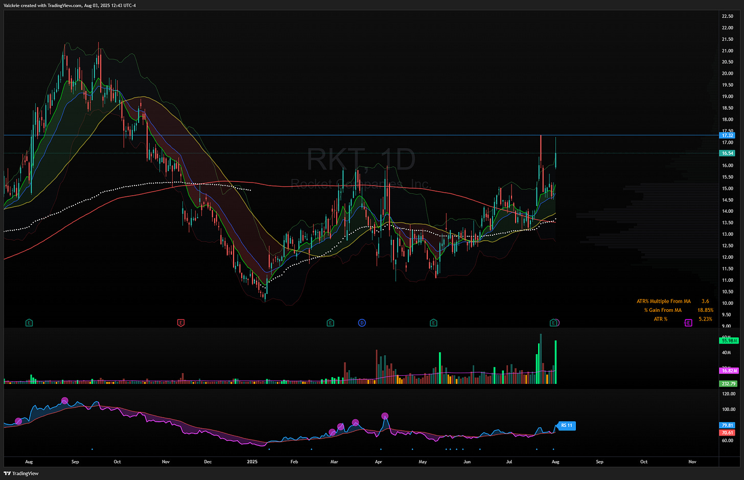The height and width of the screenshot is (480, 744).
Task: Open the green earnings marker under August 2024
Action: [x=29, y=323]
